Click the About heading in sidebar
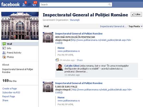The height and width of the screenshot is (107, 143). coord(6,65)
